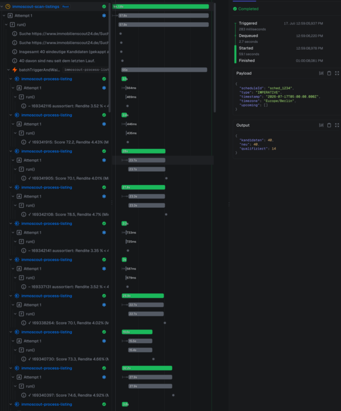Toggle word wrap in Payload panel
This screenshot has width=341, height=411.
point(321,73)
